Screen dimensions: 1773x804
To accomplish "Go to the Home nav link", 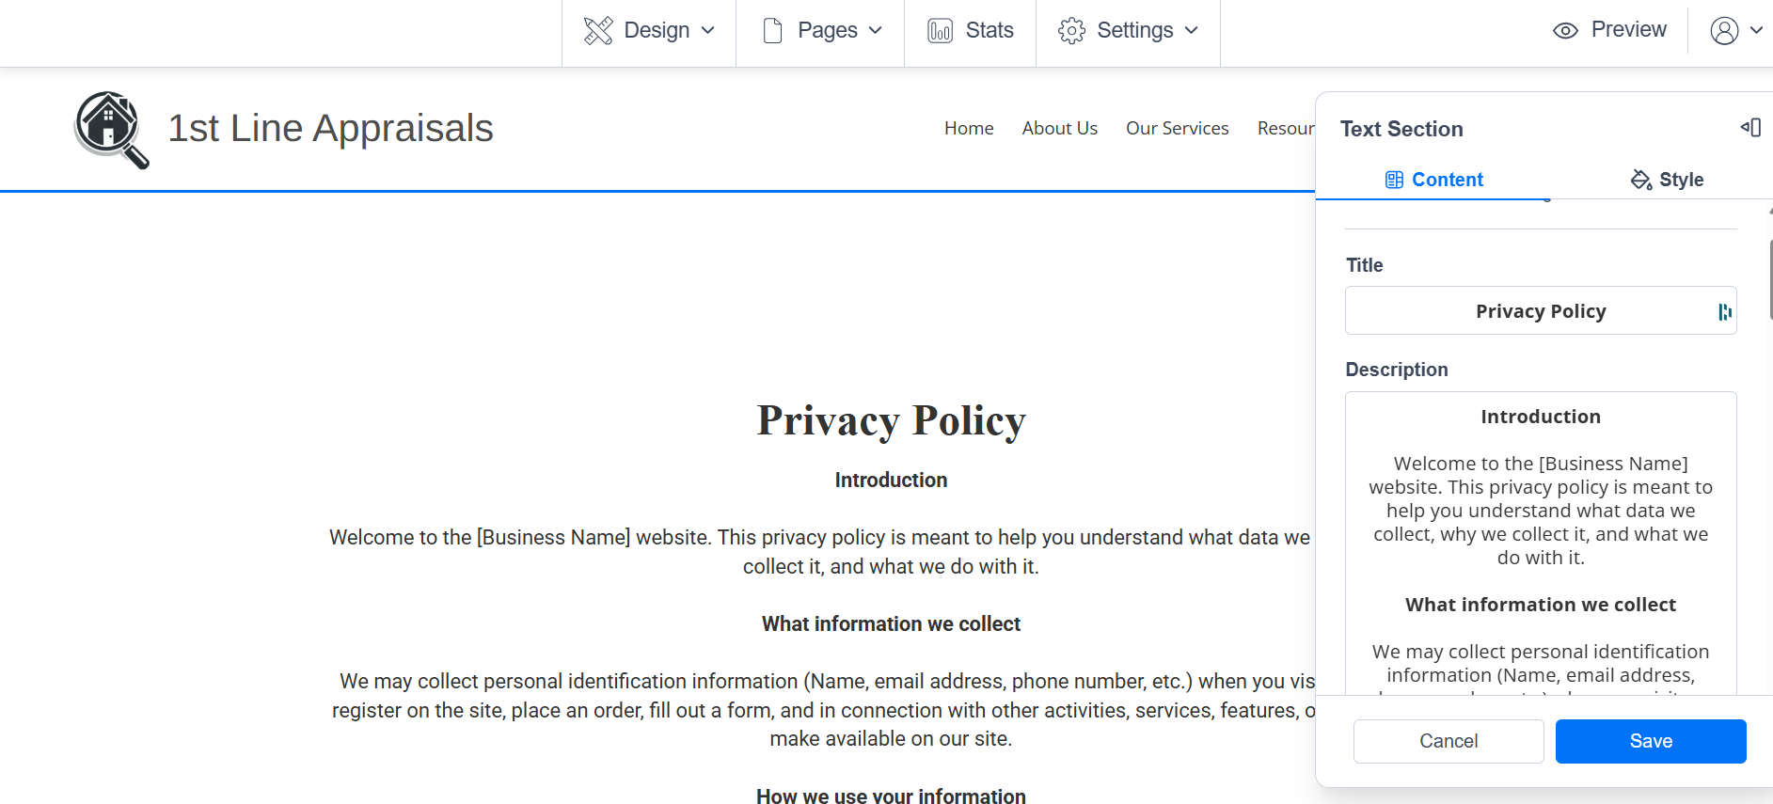I will click(x=969, y=129).
